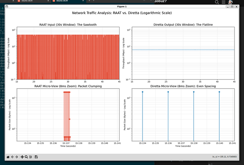
Task: Select the zoom-to-rectangle magnifier tool
Action: tap(26, 157)
